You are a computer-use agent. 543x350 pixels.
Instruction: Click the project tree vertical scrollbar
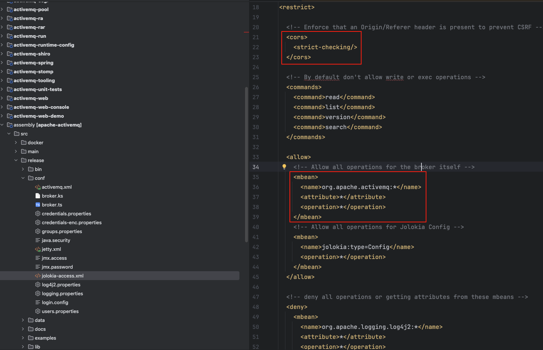[246, 165]
